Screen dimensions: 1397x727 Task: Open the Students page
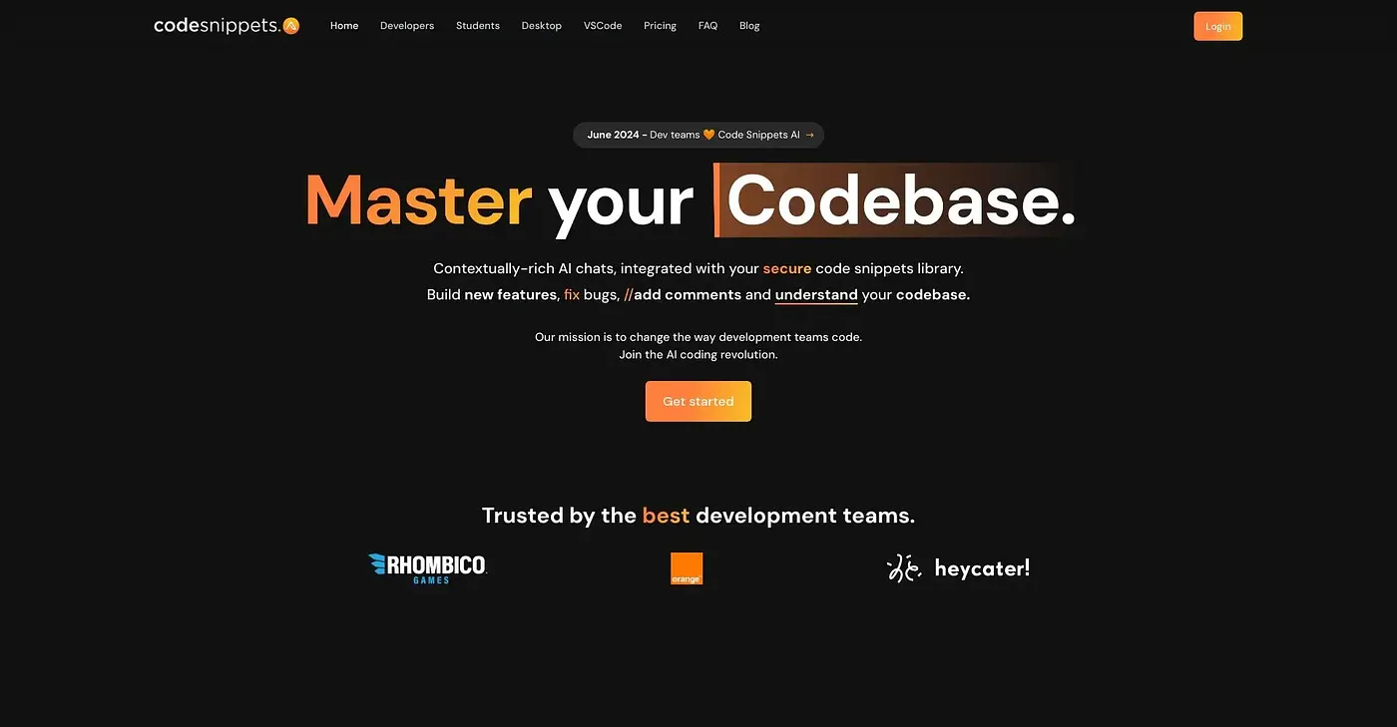pos(478,26)
